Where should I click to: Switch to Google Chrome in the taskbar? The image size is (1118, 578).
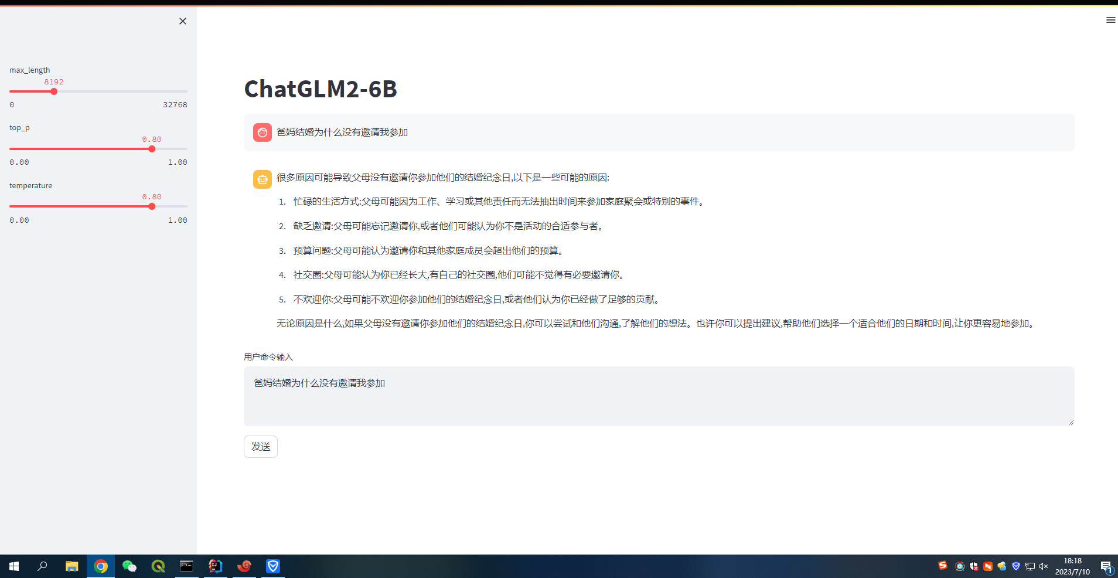(101, 566)
